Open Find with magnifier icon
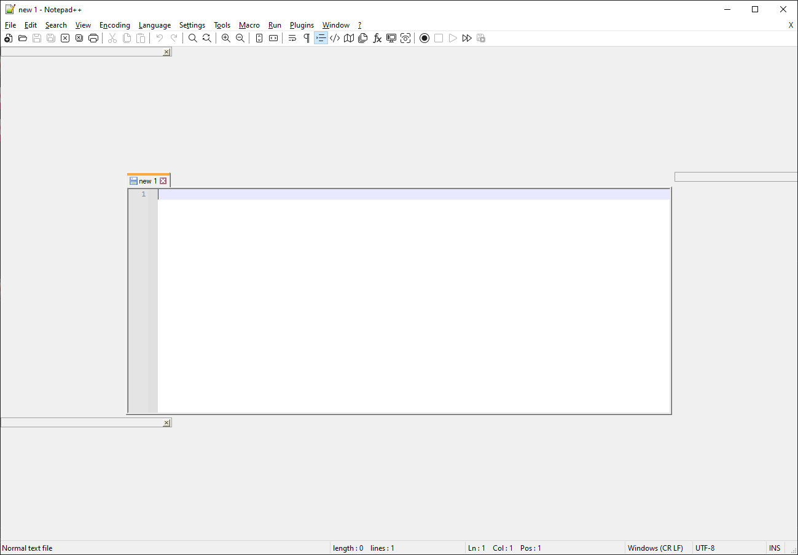The width and height of the screenshot is (798, 555). pyautogui.click(x=193, y=38)
